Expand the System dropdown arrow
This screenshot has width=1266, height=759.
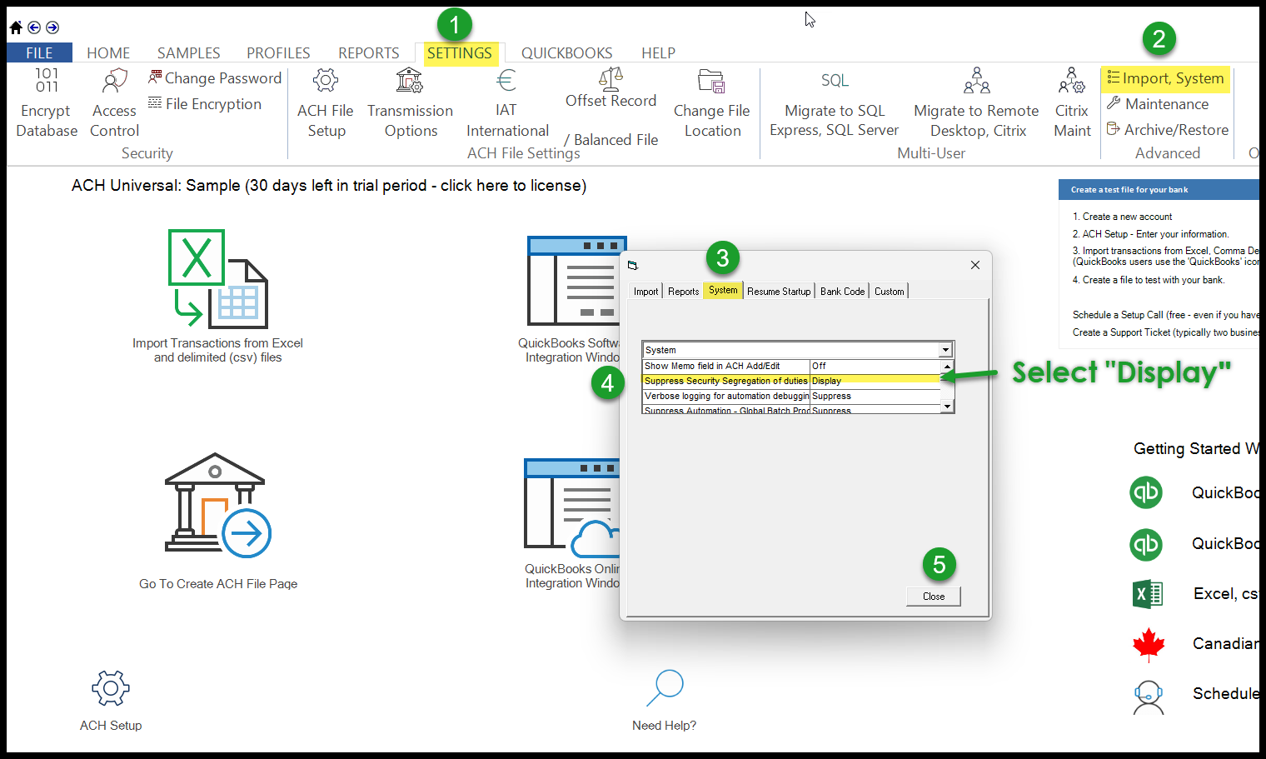click(x=945, y=350)
